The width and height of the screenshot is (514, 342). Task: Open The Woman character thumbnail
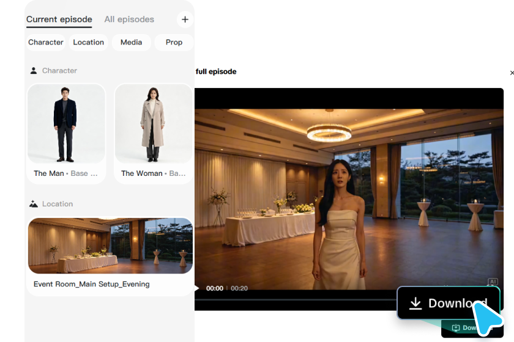(x=154, y=123)
